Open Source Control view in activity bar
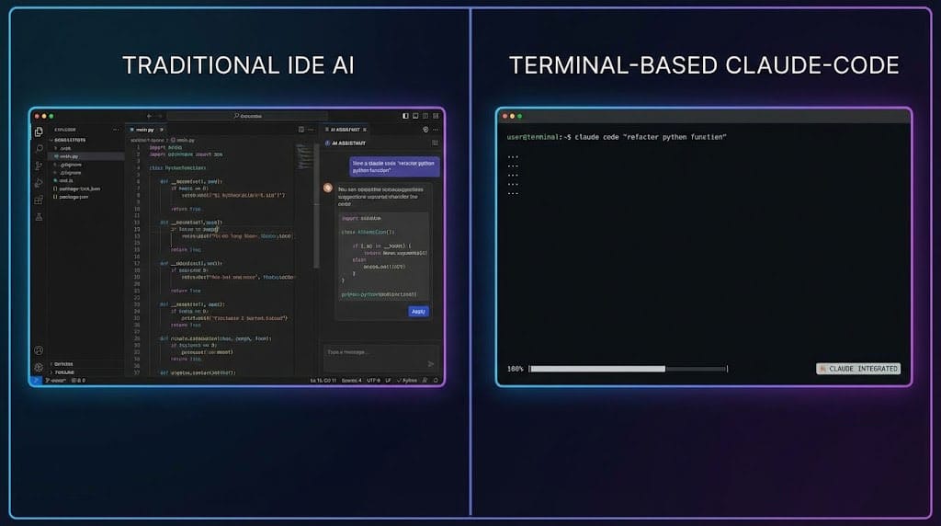The width and height of the screenshot is (941, 526). 39,166
